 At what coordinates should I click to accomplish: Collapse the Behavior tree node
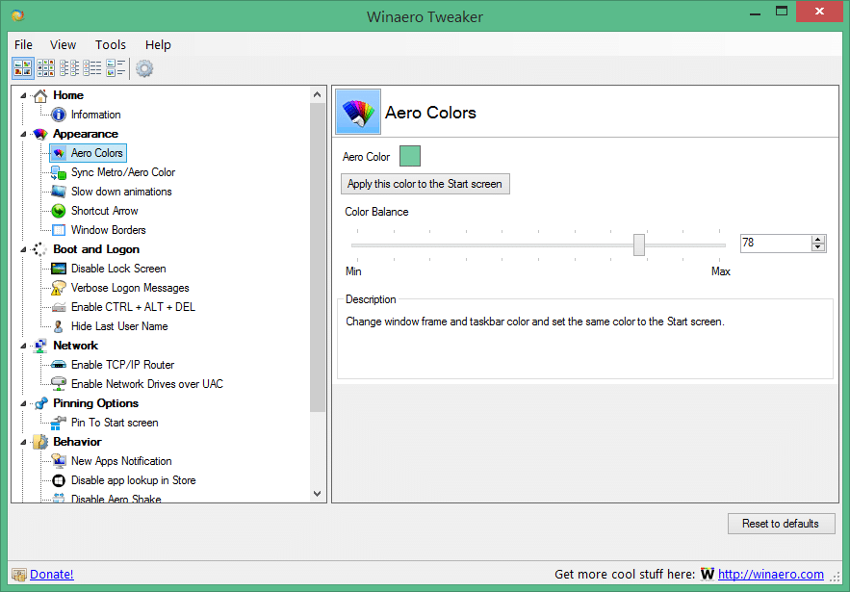(23, 443)
